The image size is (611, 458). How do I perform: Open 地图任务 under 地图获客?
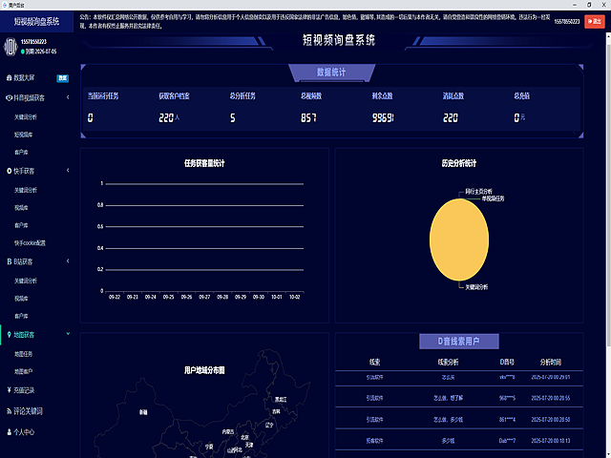tap(24, 354)
